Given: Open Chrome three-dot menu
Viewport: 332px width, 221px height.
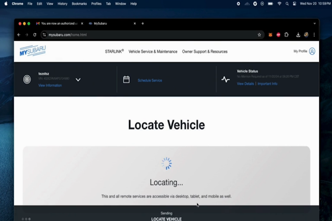Looking at the screenshot, I should click(314, 35).
